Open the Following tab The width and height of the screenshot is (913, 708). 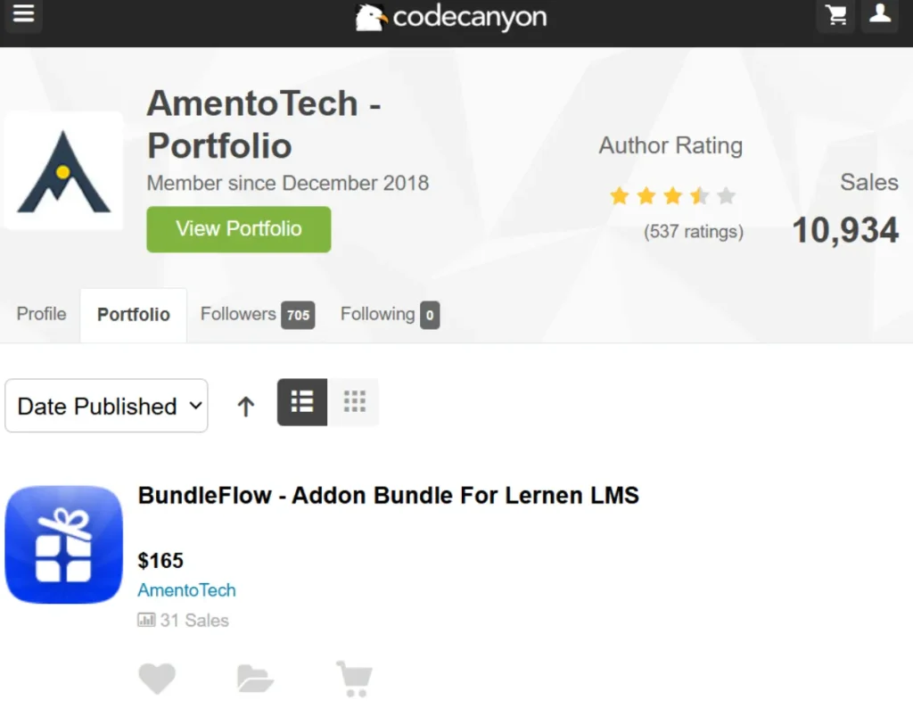(390, 315)
